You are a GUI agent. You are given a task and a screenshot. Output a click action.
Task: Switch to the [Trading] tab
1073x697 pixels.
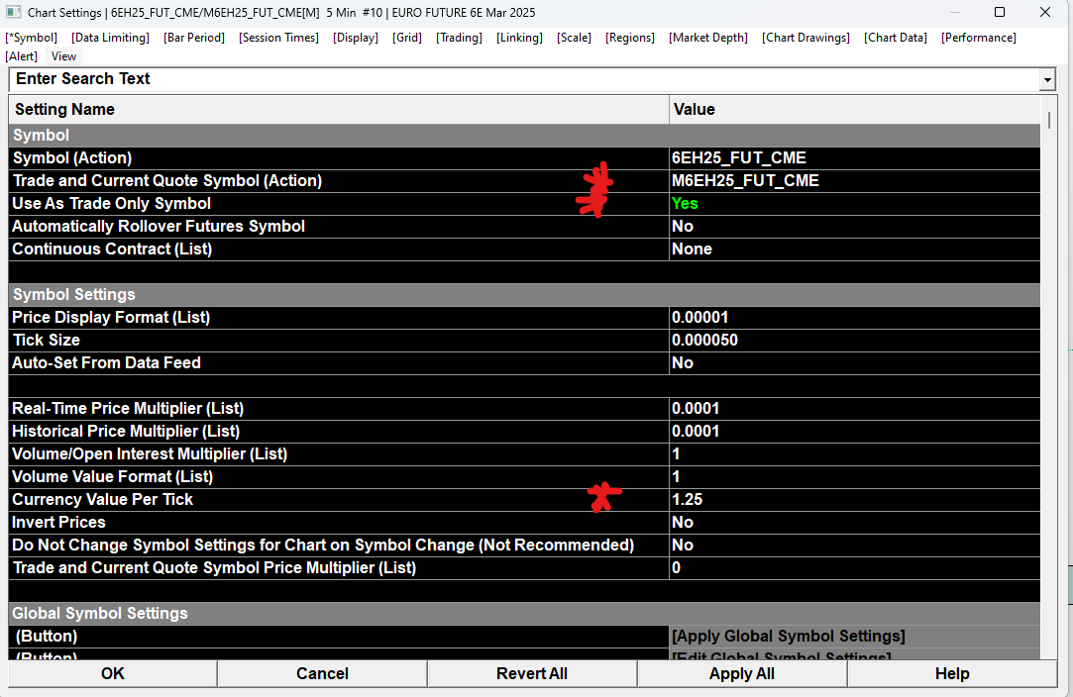point(459,38)
